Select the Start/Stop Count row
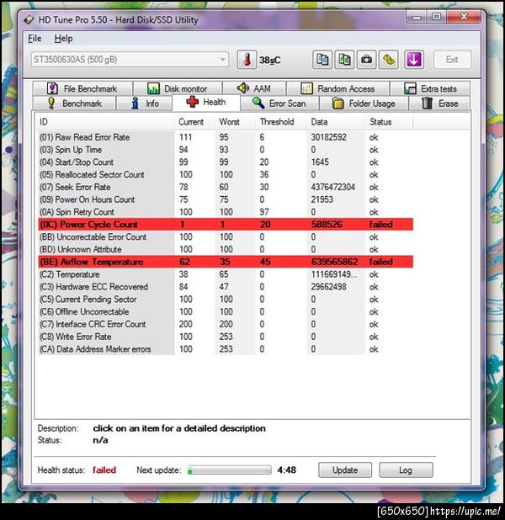505x520 pixels. pos(226,162)
